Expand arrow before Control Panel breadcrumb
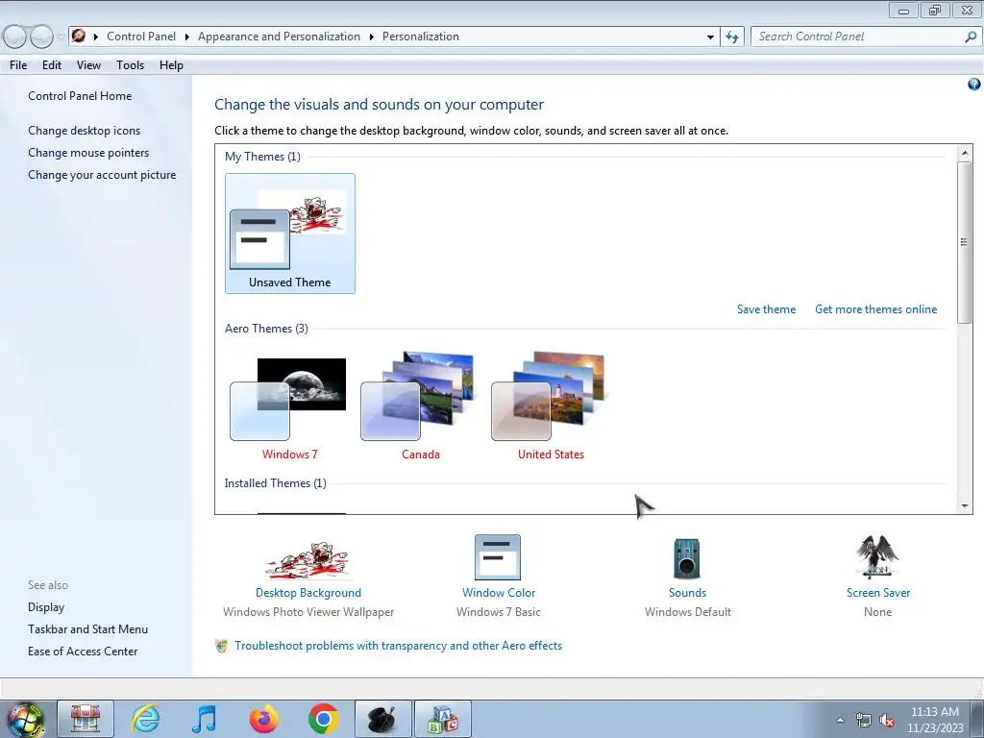The width and height of the screenshot is (984, 738). [96, 37]
